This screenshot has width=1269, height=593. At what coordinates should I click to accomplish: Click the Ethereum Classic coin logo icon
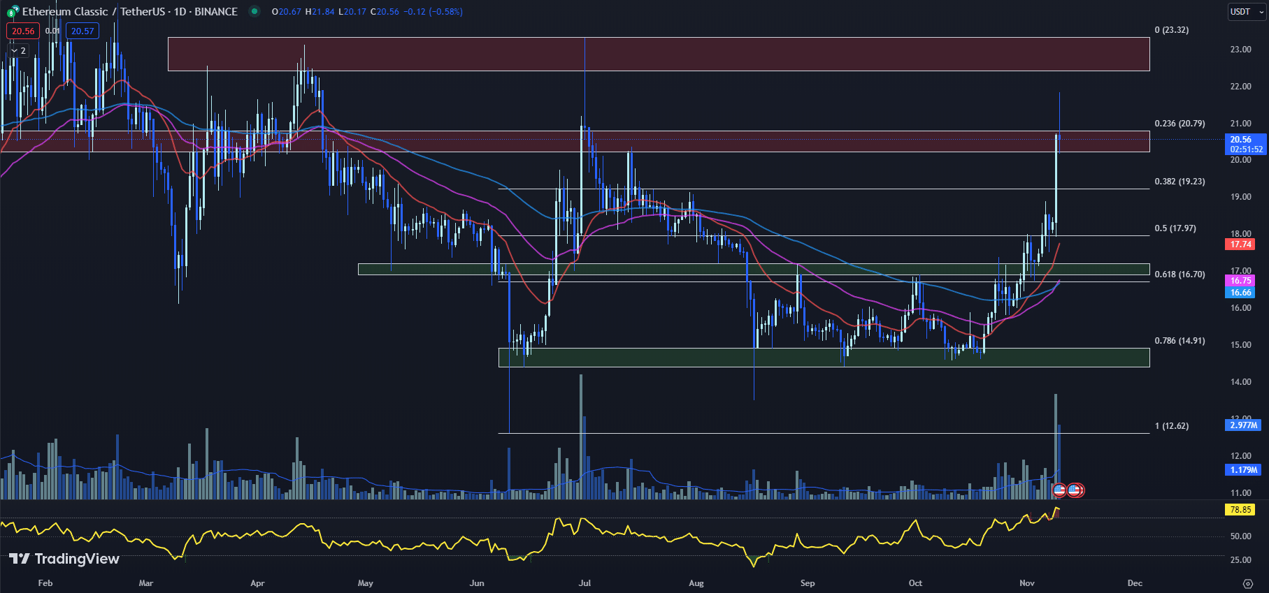tap(13, 12)
